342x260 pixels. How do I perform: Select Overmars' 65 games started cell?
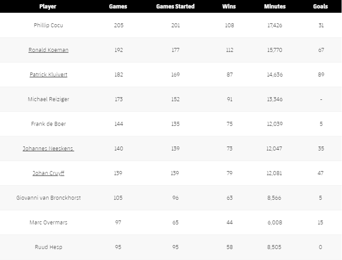(x=176, y=223)
